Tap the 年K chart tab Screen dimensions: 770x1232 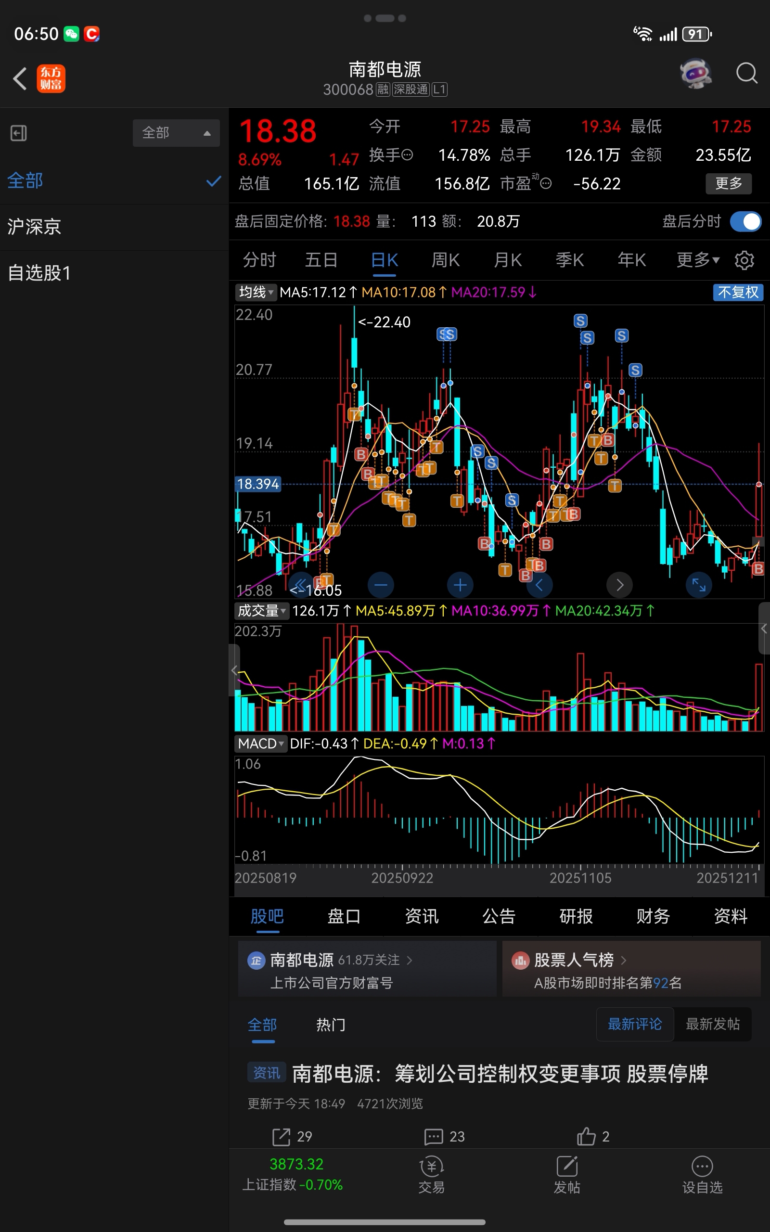point(632,260)
